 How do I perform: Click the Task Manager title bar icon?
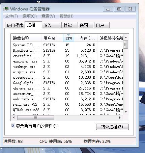(6, 9)
